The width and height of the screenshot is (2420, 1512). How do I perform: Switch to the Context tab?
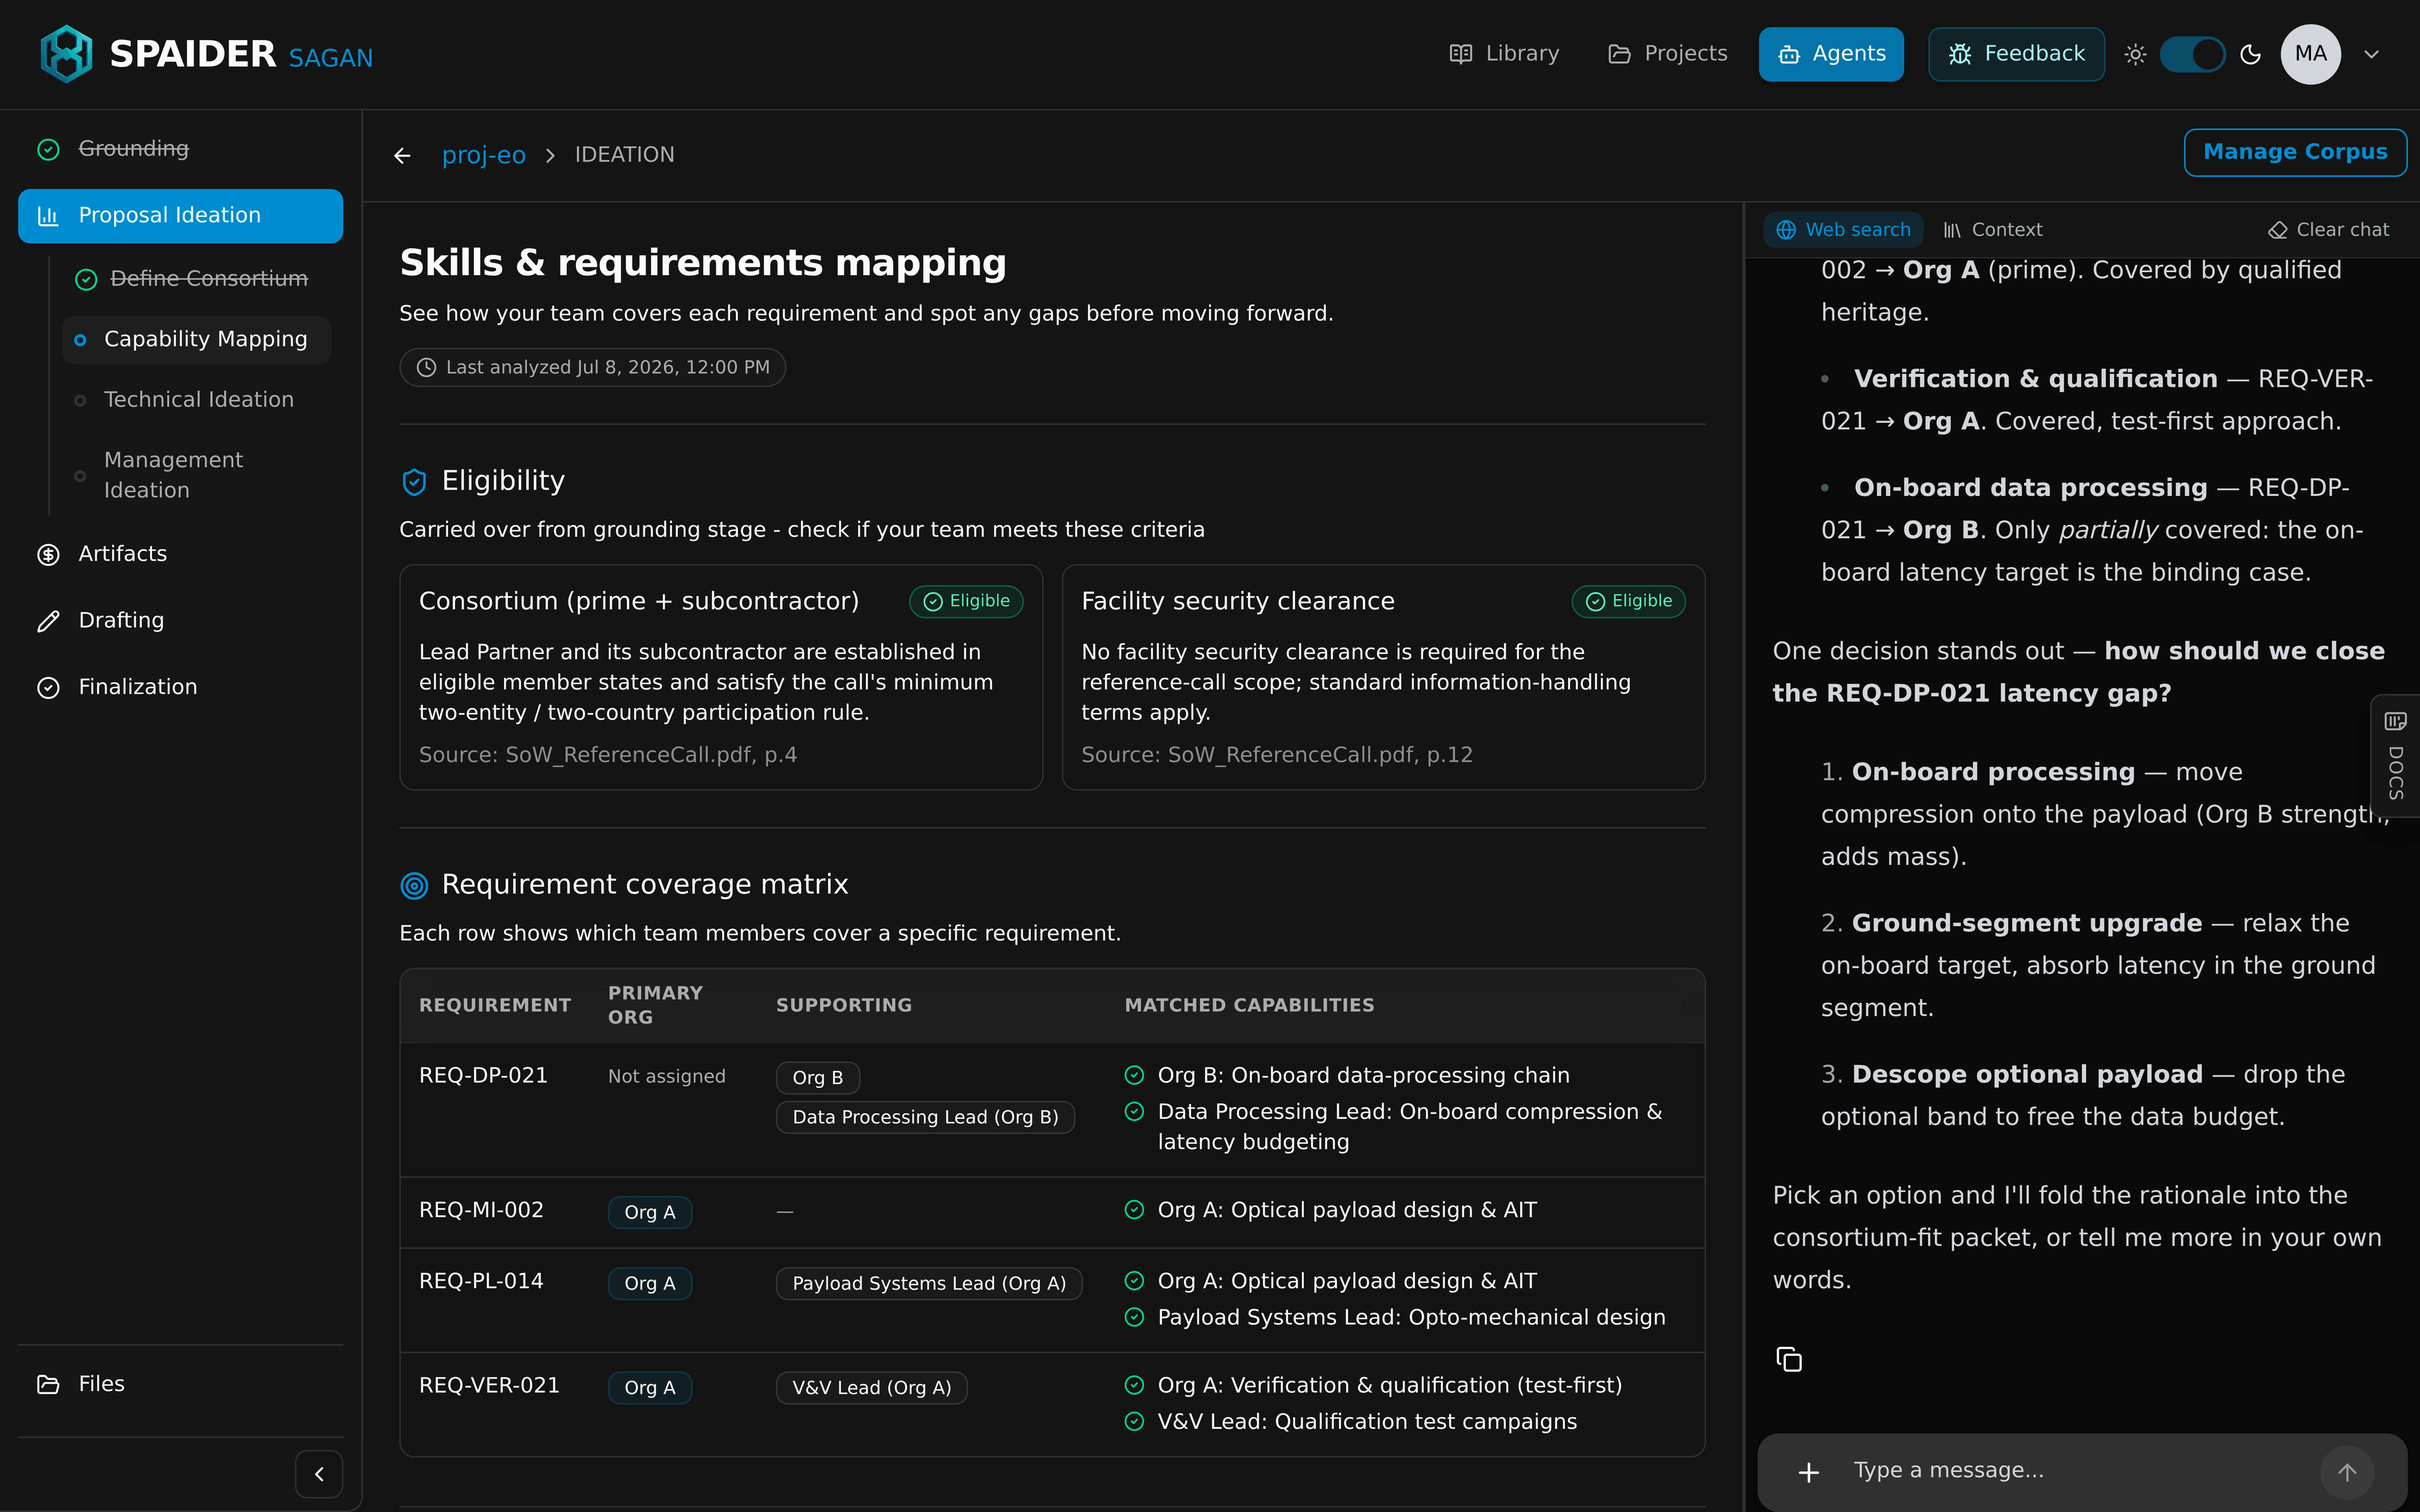click(1992, 230)
